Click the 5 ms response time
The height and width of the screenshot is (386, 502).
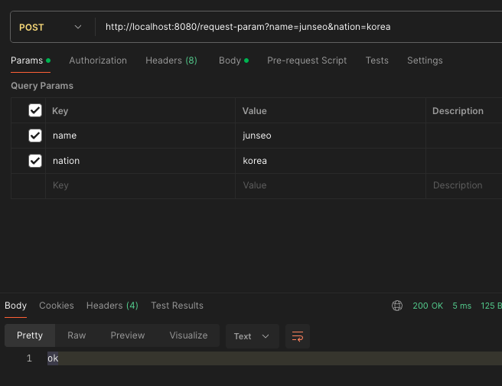pos(461,306)
